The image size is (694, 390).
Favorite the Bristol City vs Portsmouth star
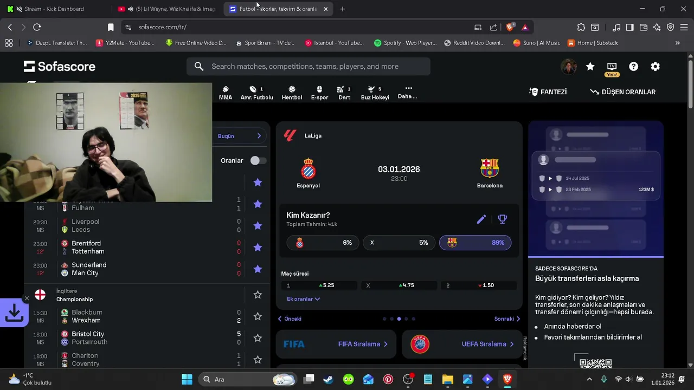tap(258, 338)
